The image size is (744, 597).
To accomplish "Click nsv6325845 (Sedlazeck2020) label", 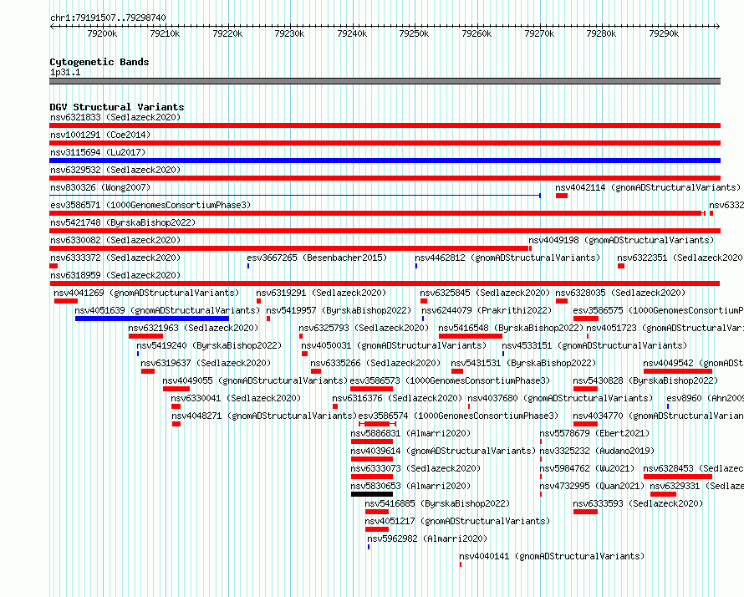I will [485, 293].
